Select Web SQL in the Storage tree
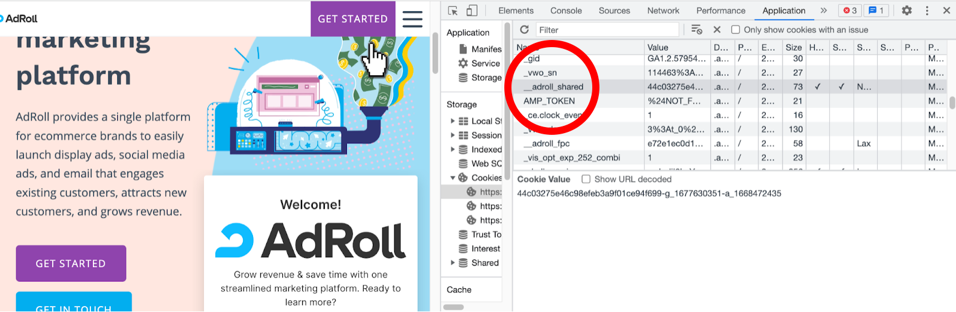The height and width of the screenshot is (312, 956). 480,163
